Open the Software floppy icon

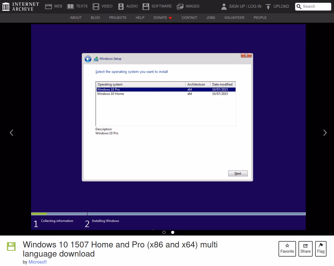(146, 6)
